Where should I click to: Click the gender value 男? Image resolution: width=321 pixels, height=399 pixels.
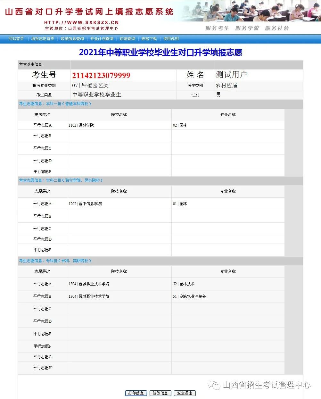[x=218, y=95]
